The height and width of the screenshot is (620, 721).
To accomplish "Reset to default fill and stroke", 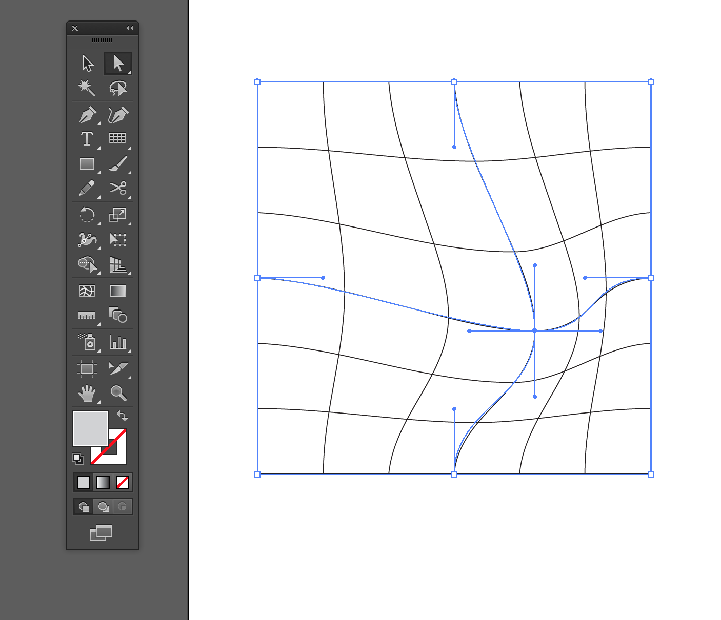I will pos(78,459).
